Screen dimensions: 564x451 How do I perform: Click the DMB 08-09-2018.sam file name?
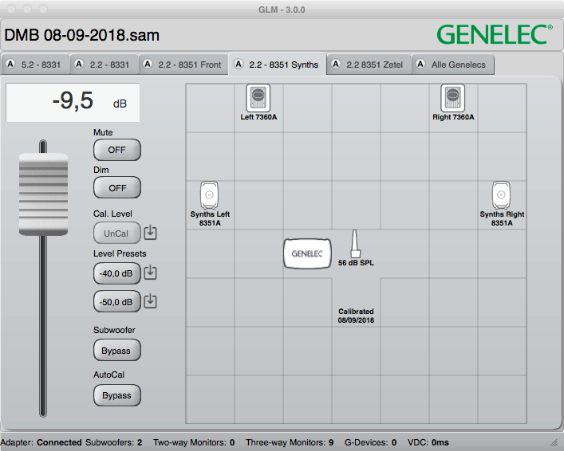[x=81, y=35]
